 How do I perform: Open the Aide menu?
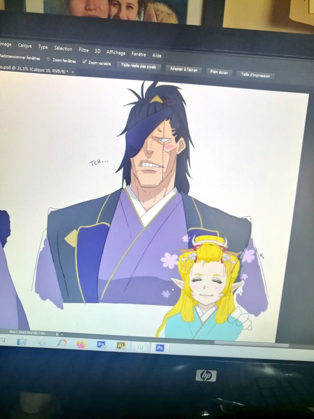pyautogui.click(x=157, y=56)
